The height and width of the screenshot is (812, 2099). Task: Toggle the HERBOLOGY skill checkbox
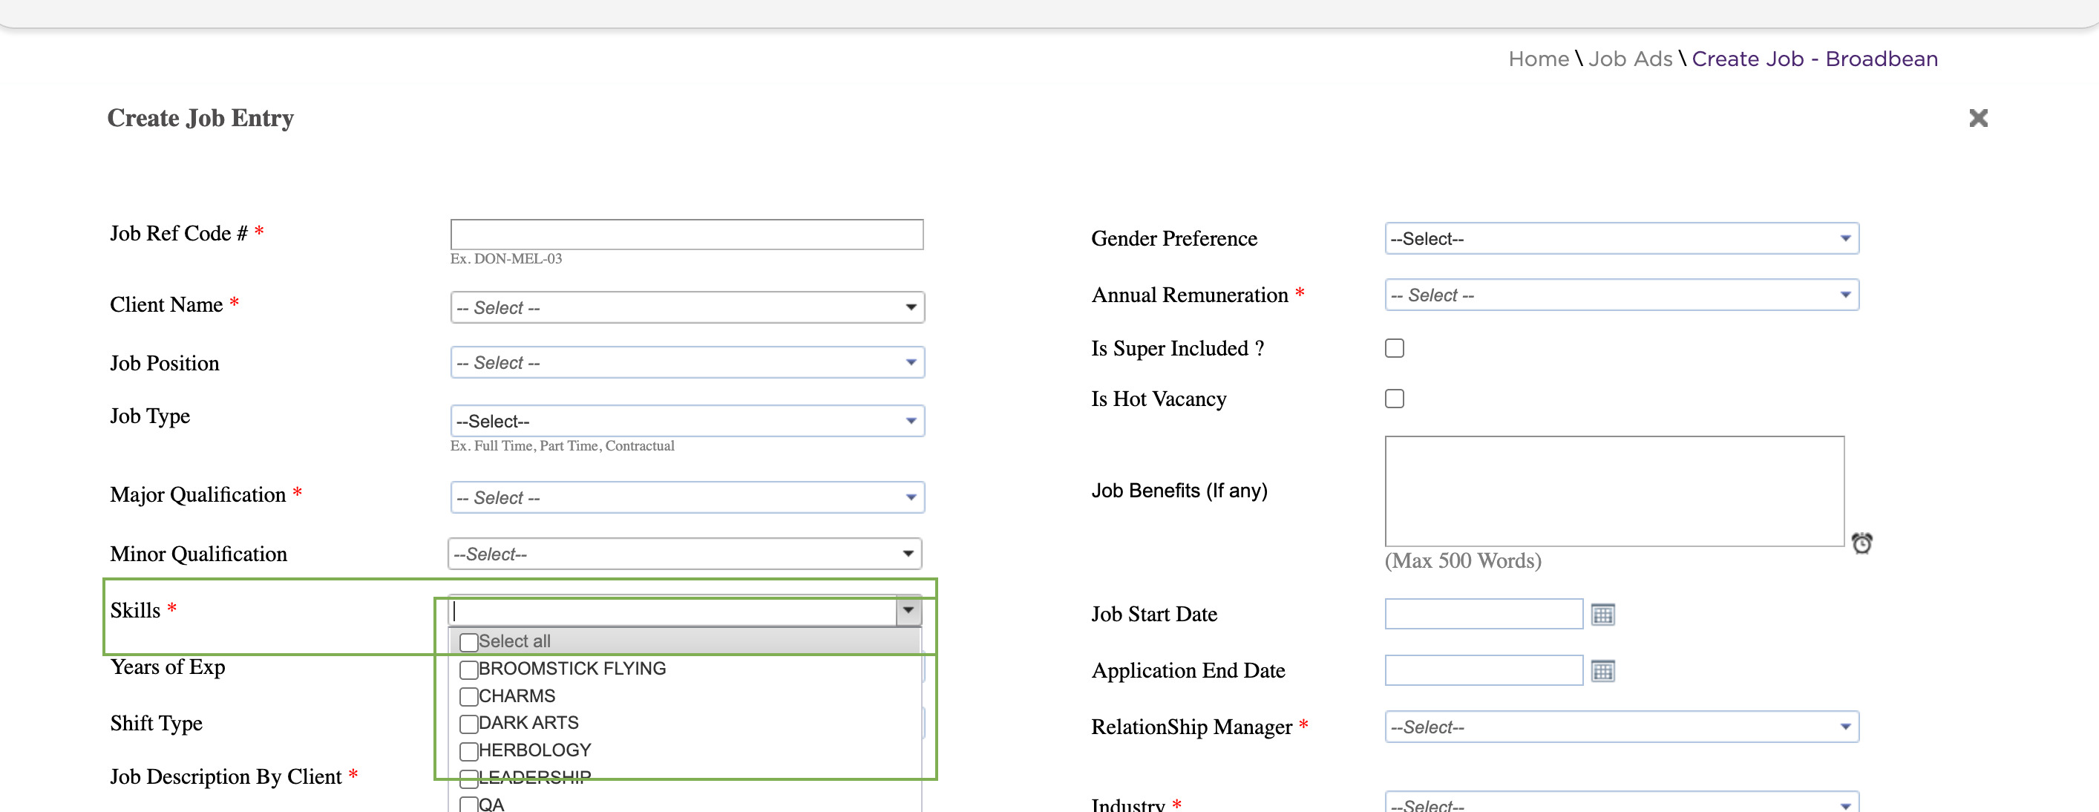(468, 750)
